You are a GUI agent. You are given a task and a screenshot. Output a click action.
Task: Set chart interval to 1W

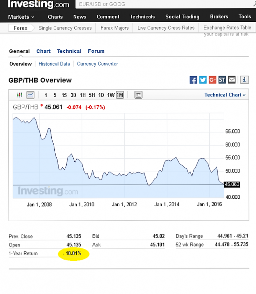pos(110,95)
